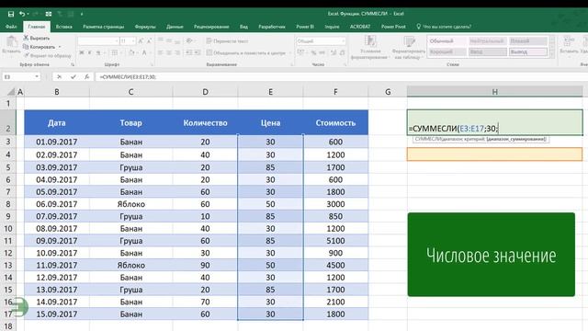
Task: Click the cancel (X) icon in the formula bar
Action: click(59, 76)
